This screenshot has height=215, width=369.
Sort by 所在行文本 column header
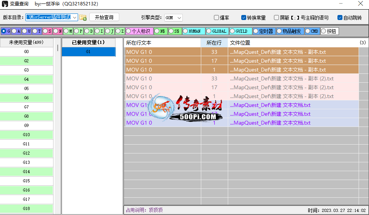162,43
